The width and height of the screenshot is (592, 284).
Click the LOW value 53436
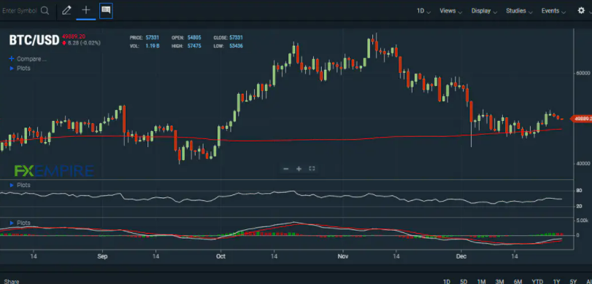coord(236,46)
